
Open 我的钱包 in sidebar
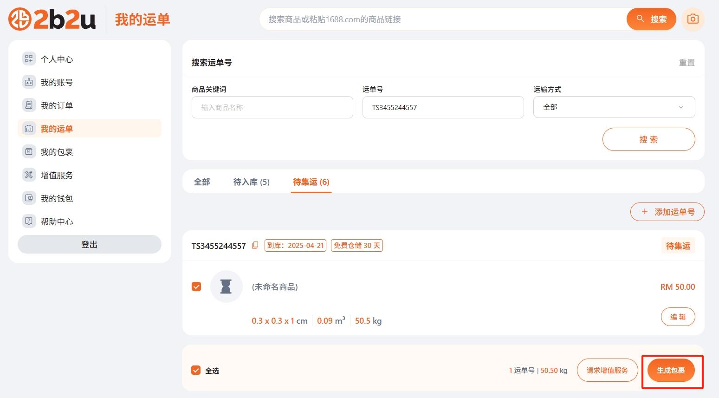pos(57,198)
